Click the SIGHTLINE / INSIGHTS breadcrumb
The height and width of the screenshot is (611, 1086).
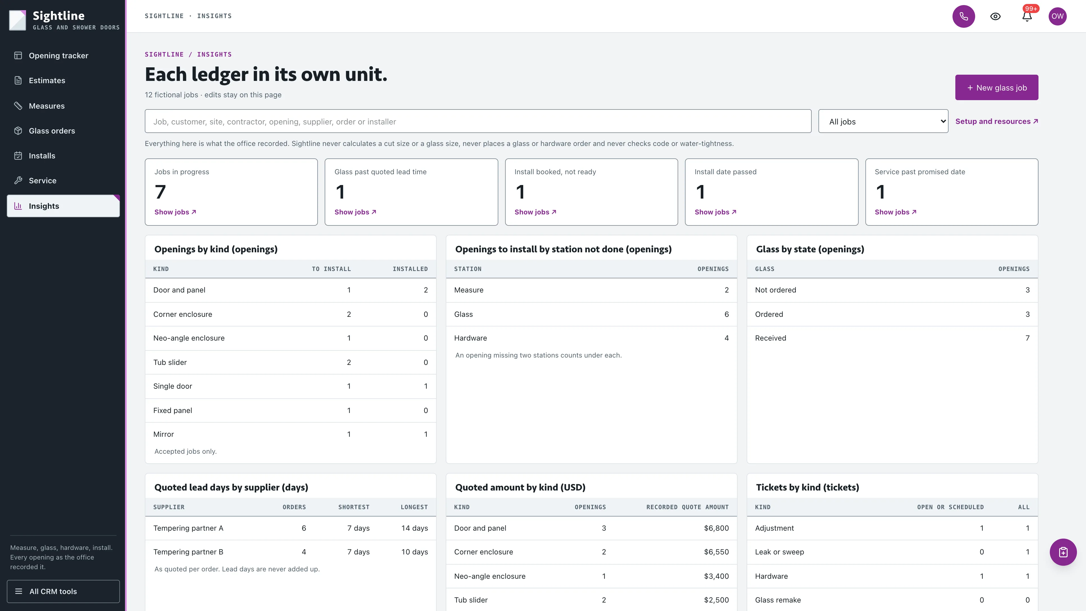pos(188,54)
